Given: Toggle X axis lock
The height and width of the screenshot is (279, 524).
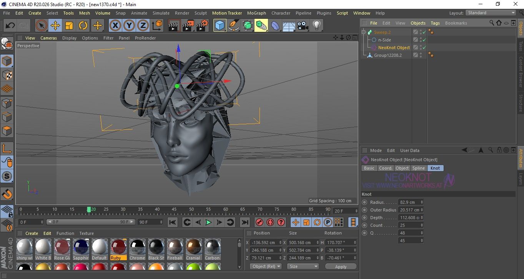Looking at the screenshot, I should click(x=115, y=26).
